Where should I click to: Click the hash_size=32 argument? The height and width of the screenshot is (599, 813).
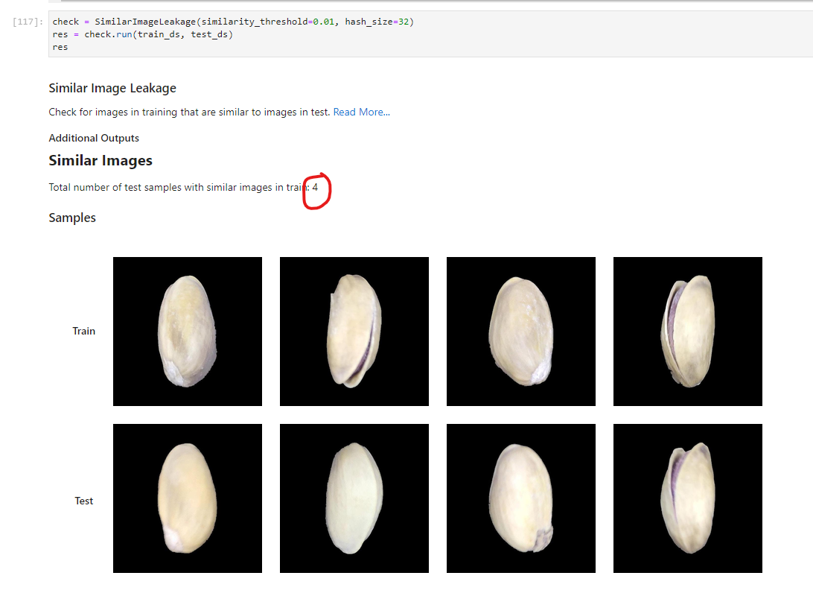point(377,21)
